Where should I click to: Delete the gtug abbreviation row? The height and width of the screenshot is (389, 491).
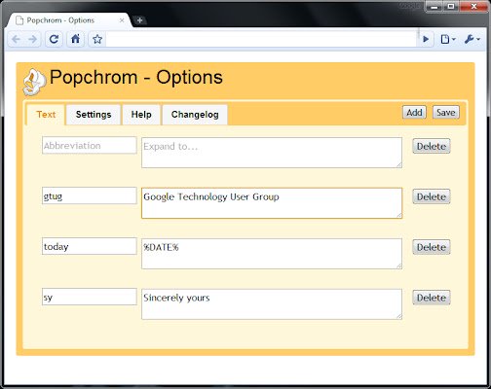click(432, 196)
